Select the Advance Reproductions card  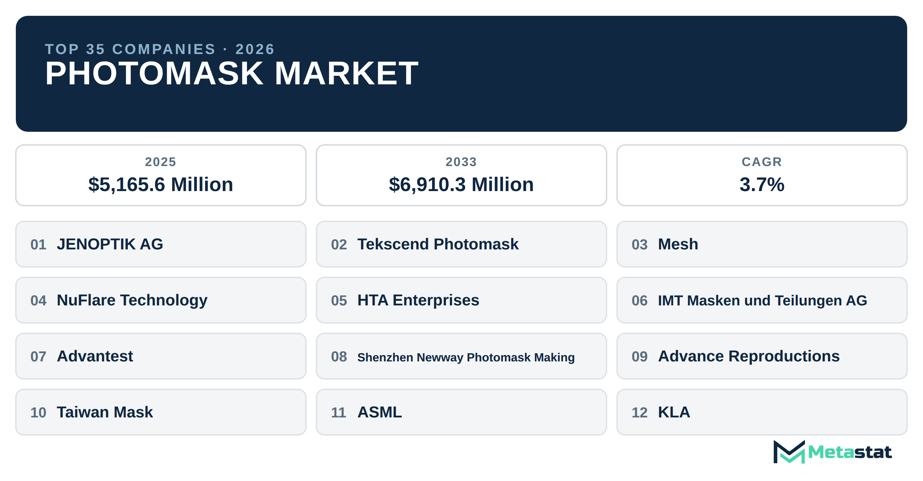tap(762, 356)
